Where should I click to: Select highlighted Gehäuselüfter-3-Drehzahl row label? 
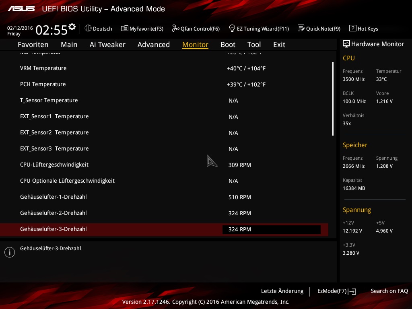tap(54, 229)
